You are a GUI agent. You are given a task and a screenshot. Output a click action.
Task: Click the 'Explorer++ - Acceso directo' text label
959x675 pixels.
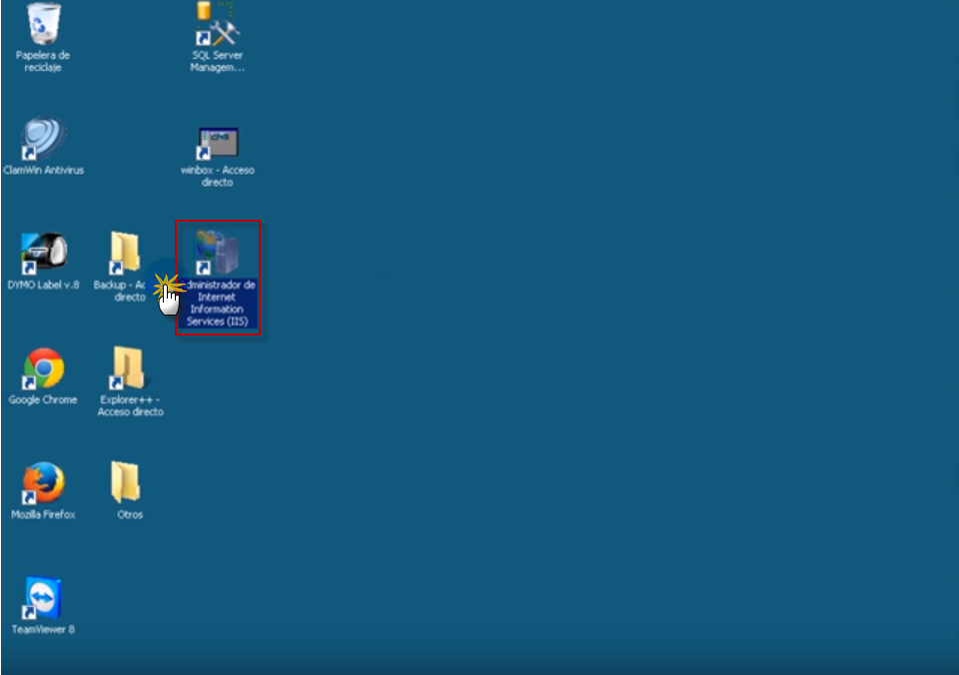(x=130, y=405)
